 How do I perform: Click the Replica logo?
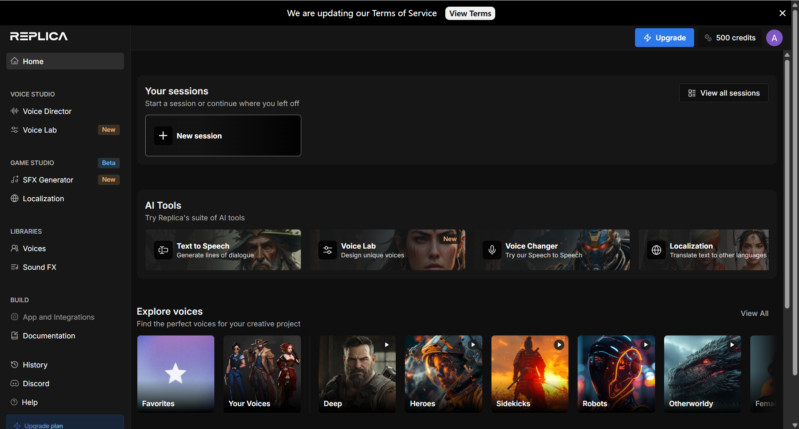pos(39,37)
